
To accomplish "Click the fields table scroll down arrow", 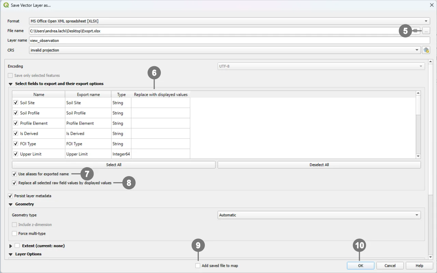I will 418,156.
